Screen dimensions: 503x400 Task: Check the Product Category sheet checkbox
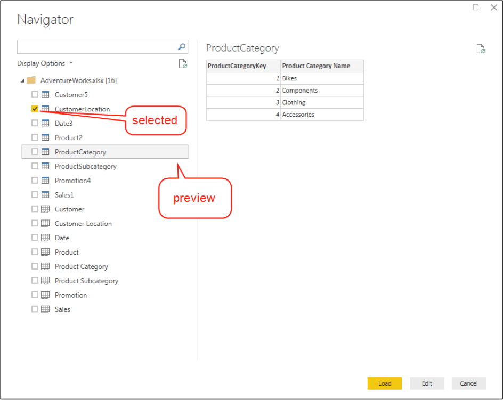pyautogui.click(x=35, y=266)
